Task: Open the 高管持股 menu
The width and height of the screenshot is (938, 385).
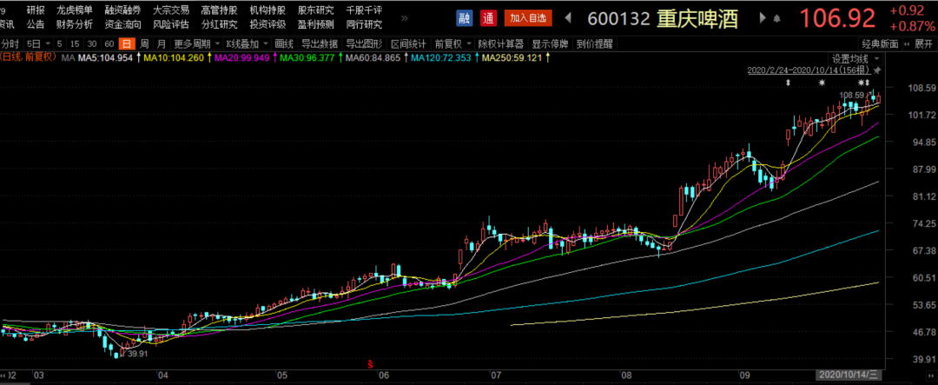Action: pyautogui.click(x=219, y=10)
